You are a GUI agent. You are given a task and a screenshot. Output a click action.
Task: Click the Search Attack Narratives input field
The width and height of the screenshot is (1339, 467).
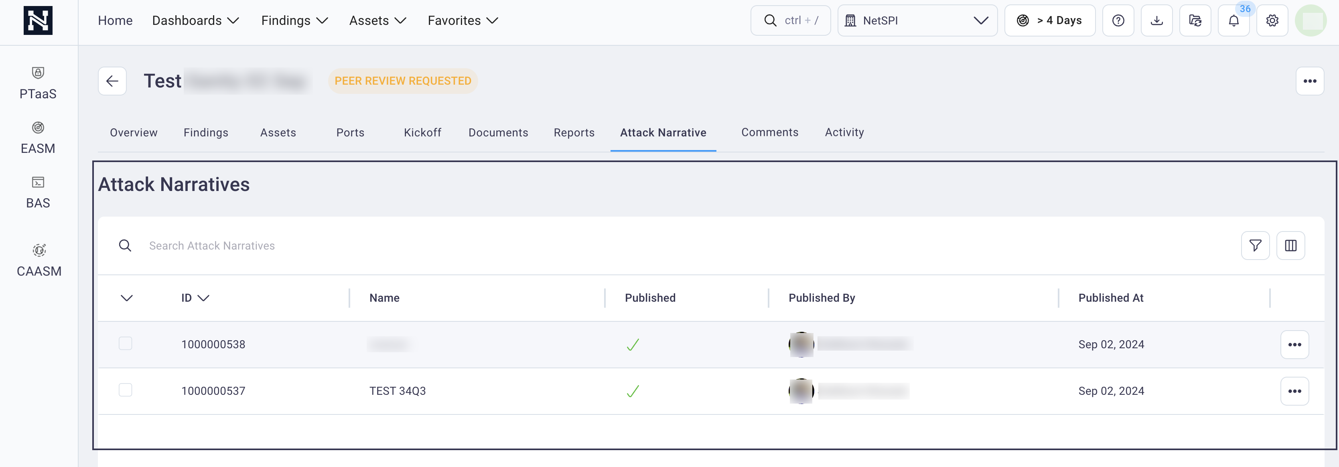click(x=670, y=245)
